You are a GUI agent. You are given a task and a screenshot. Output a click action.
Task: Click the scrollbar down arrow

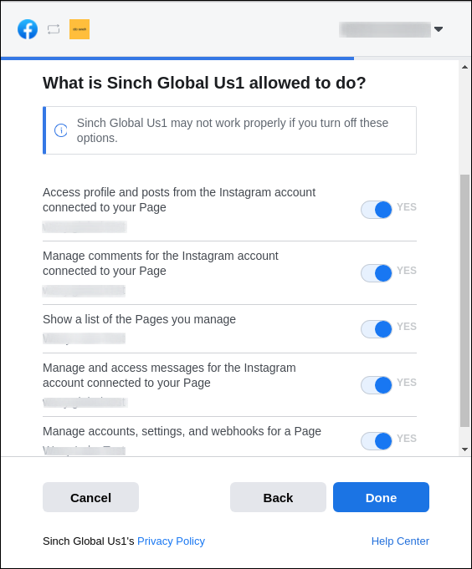coord(464,450)
